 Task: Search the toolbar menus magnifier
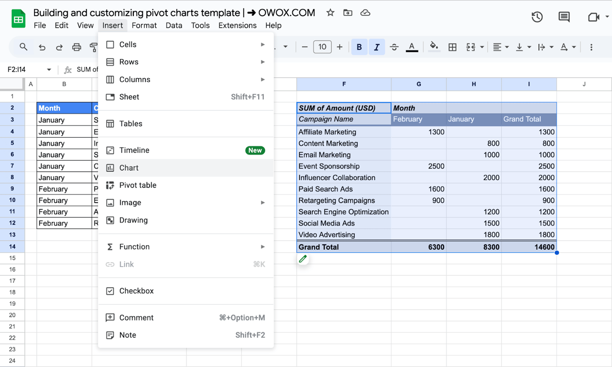click(x=23, y=47)
